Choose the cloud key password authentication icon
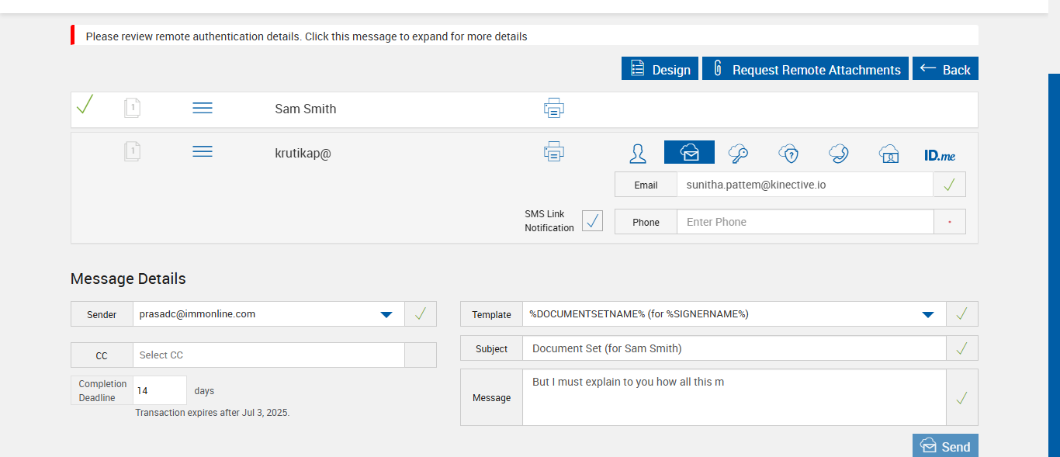This screenshot has width=1060, height=457. pyautogui.click(x=738, y=153)
